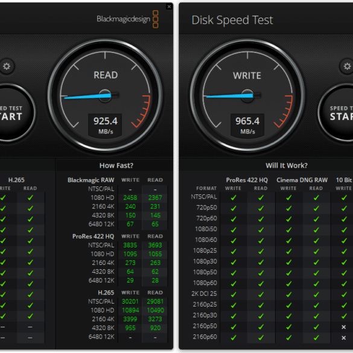Click Blackmagic RAW 6480 12K read value 65
The height and width of the screenshot is (353, 353).
coord(155,224)
